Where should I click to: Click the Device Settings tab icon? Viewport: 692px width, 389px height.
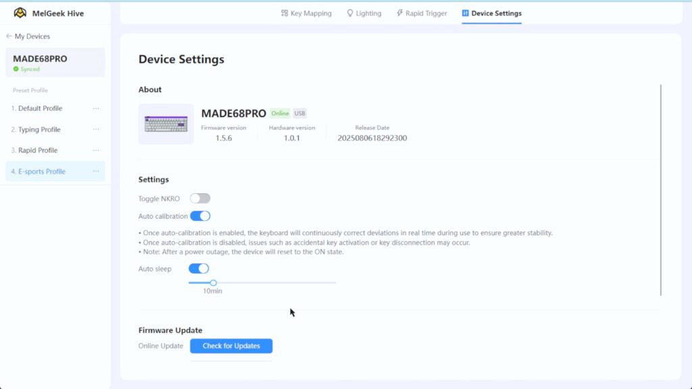[x=466, y=14]
